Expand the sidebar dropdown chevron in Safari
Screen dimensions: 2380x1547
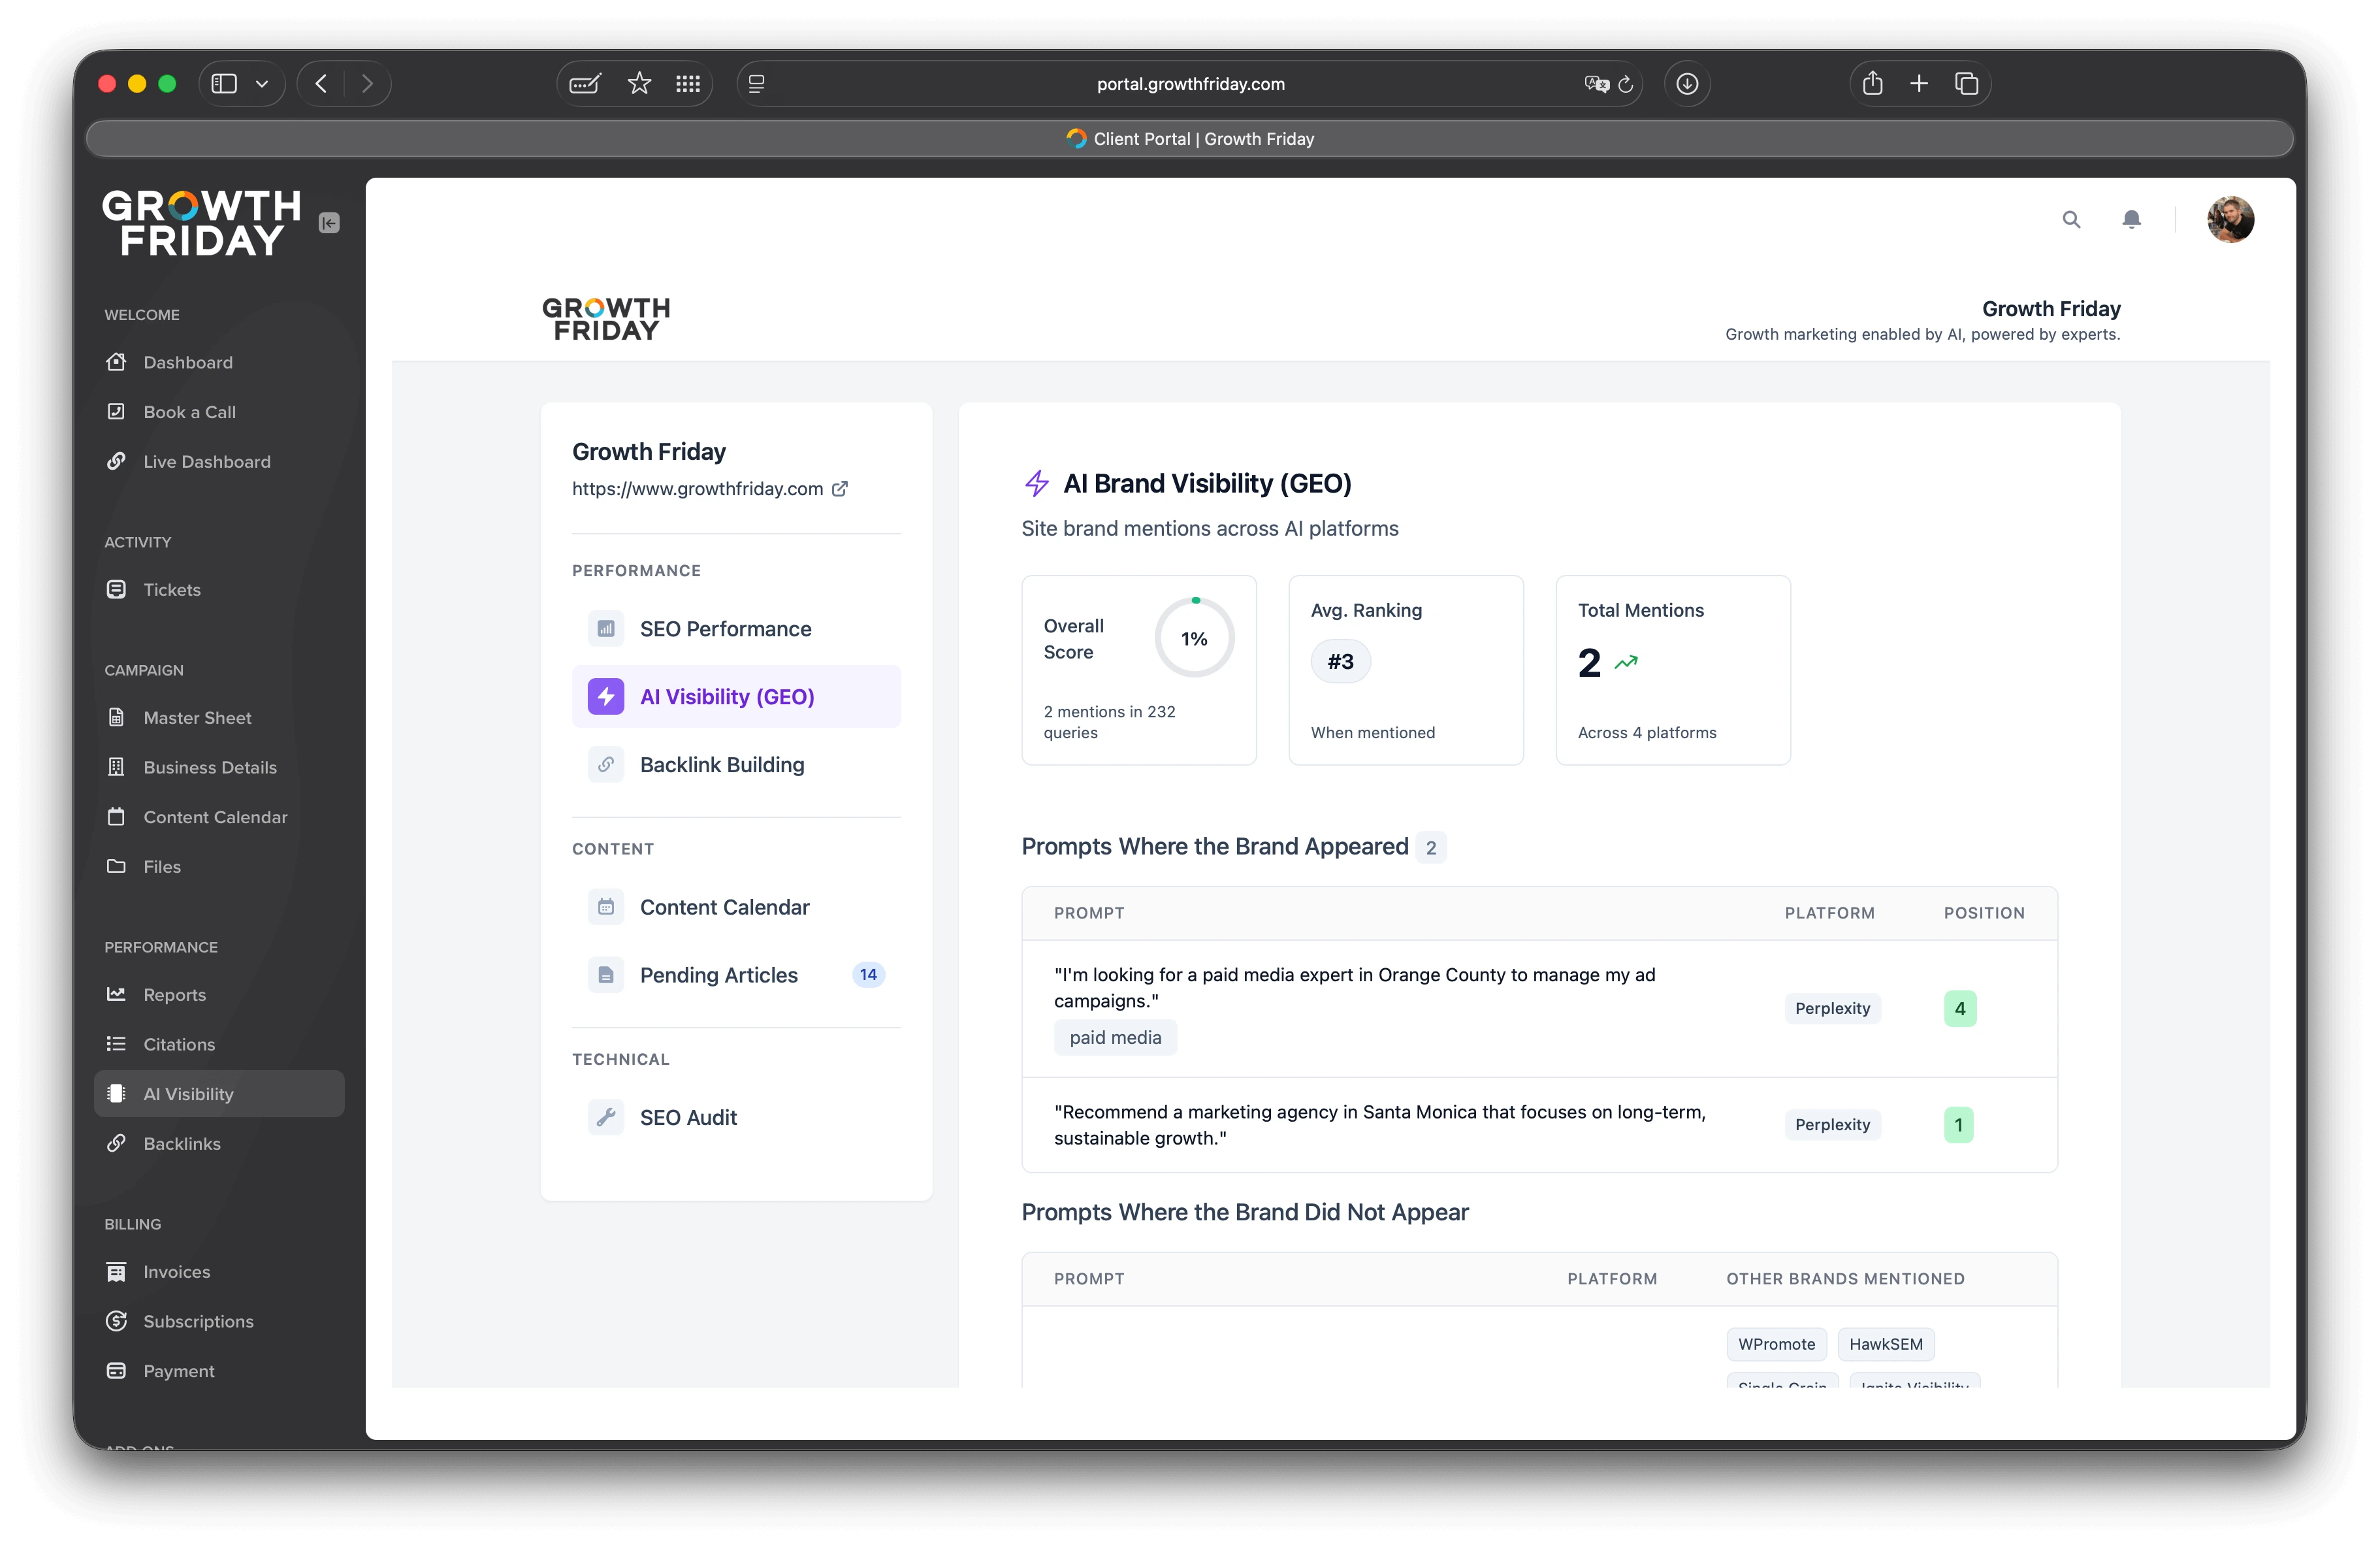(262, 84)
